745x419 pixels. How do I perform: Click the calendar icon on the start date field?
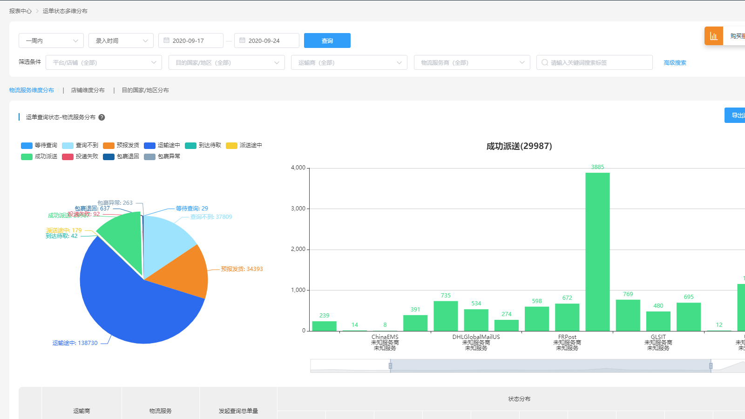tap(167, 41)
